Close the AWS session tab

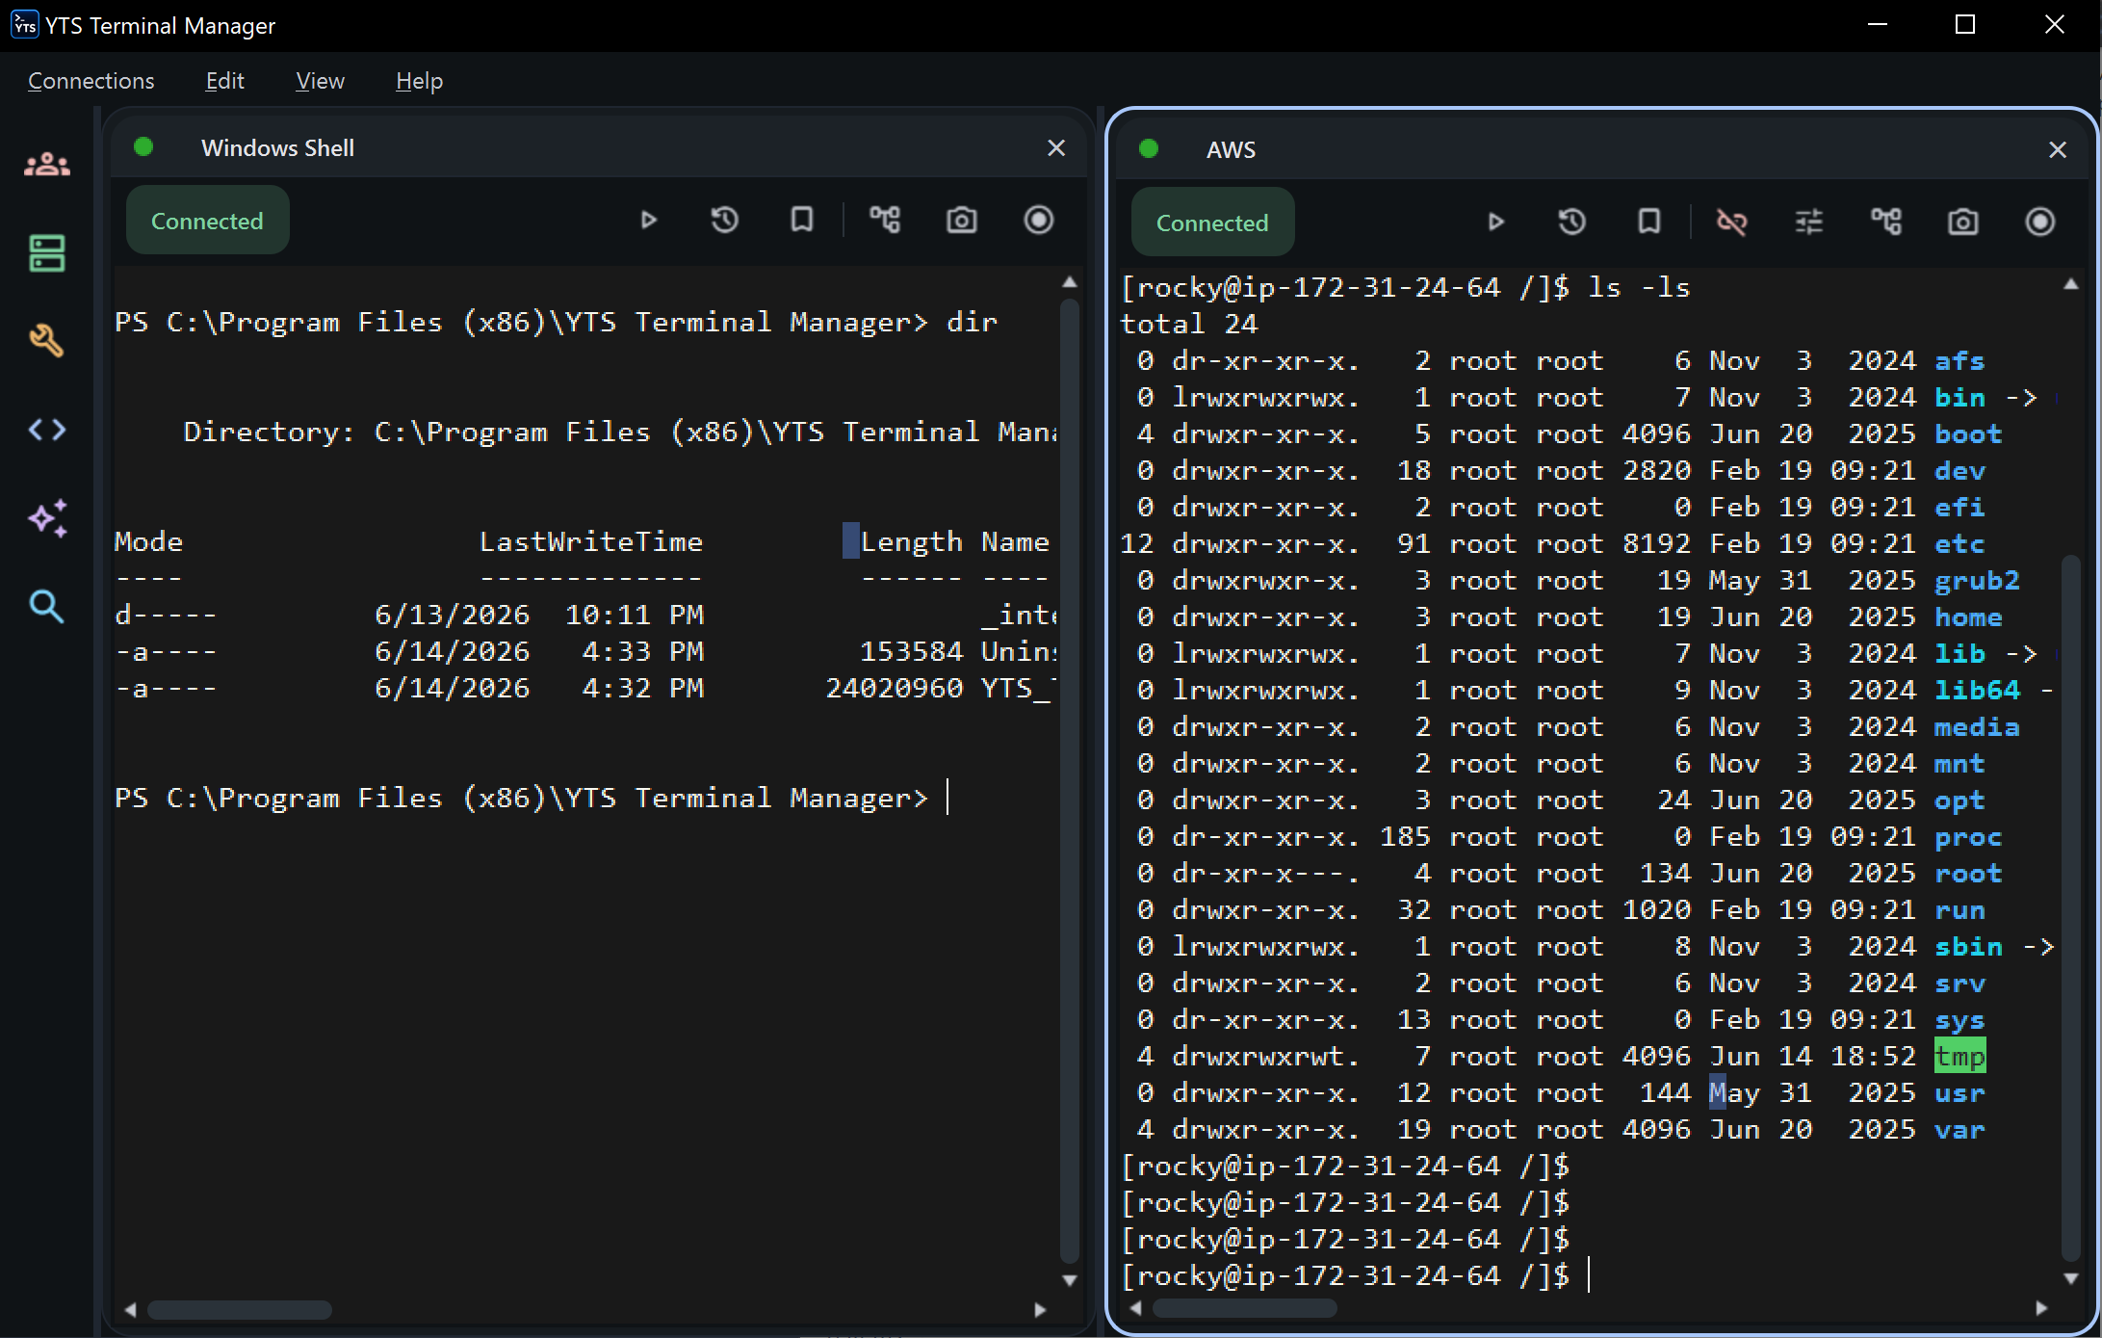click(x=2058, y=149)
